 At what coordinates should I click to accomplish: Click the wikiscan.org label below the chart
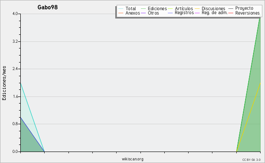pos(132,159)
